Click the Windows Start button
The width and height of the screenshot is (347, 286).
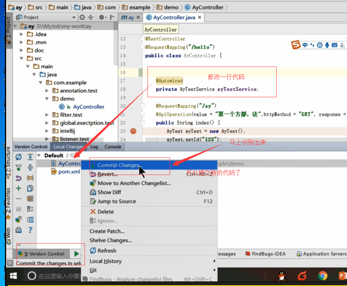click(x=13, y=276)
